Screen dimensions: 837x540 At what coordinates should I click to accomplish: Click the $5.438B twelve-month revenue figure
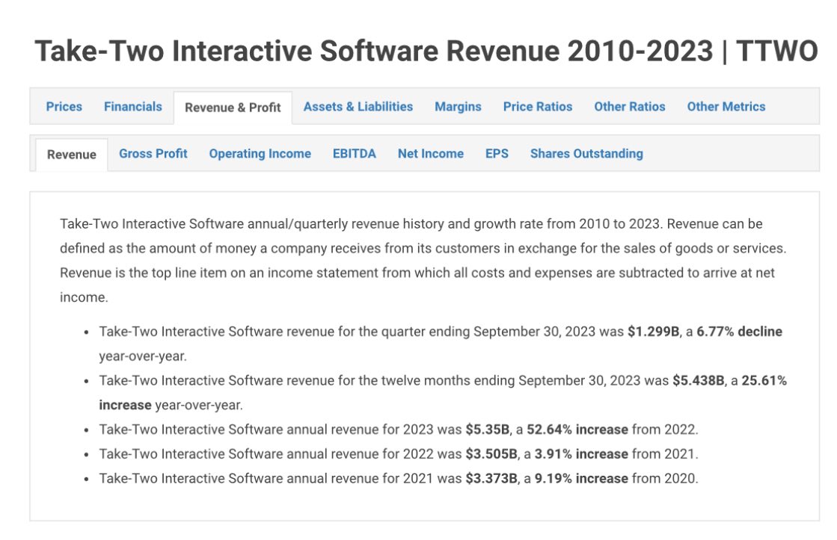698,381
